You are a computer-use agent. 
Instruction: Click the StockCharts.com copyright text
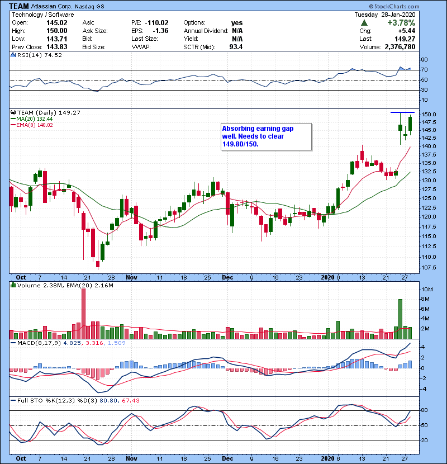tap(394, 6)
